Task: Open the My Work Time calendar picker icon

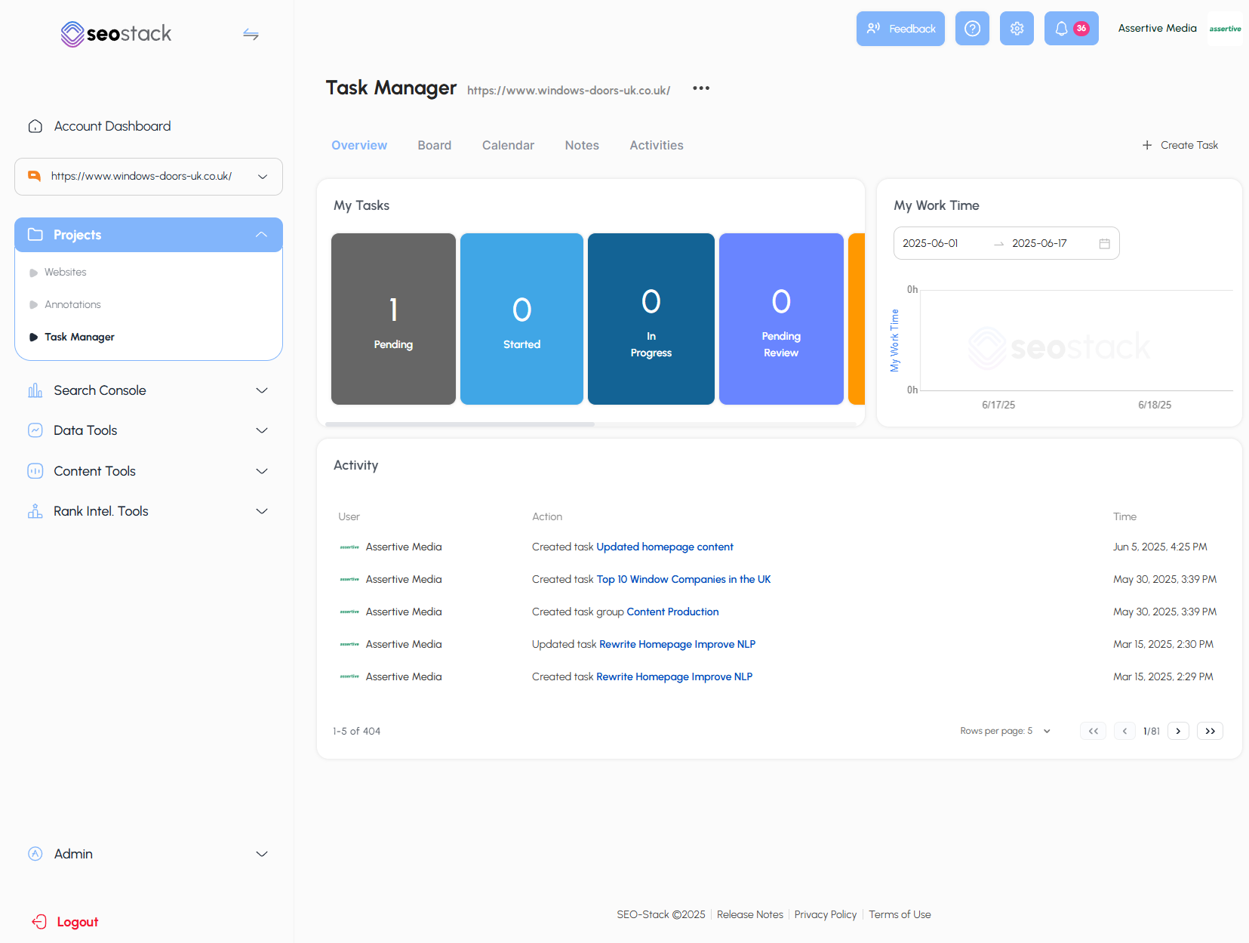Action: point(1104,243)
